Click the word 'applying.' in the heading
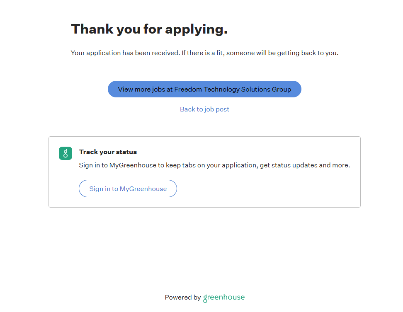 196,29
